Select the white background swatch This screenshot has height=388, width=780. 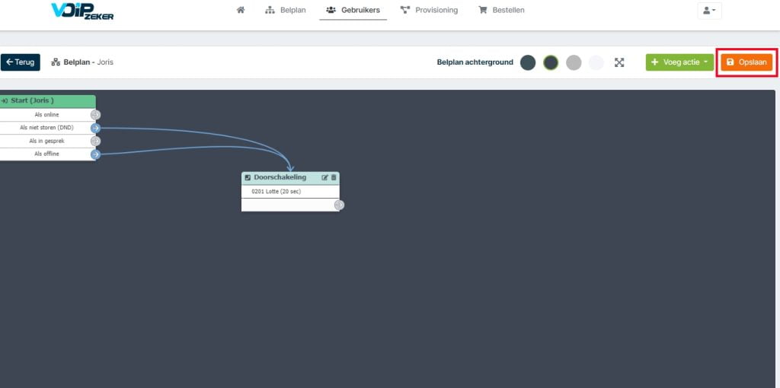click(x=596, y=62)
